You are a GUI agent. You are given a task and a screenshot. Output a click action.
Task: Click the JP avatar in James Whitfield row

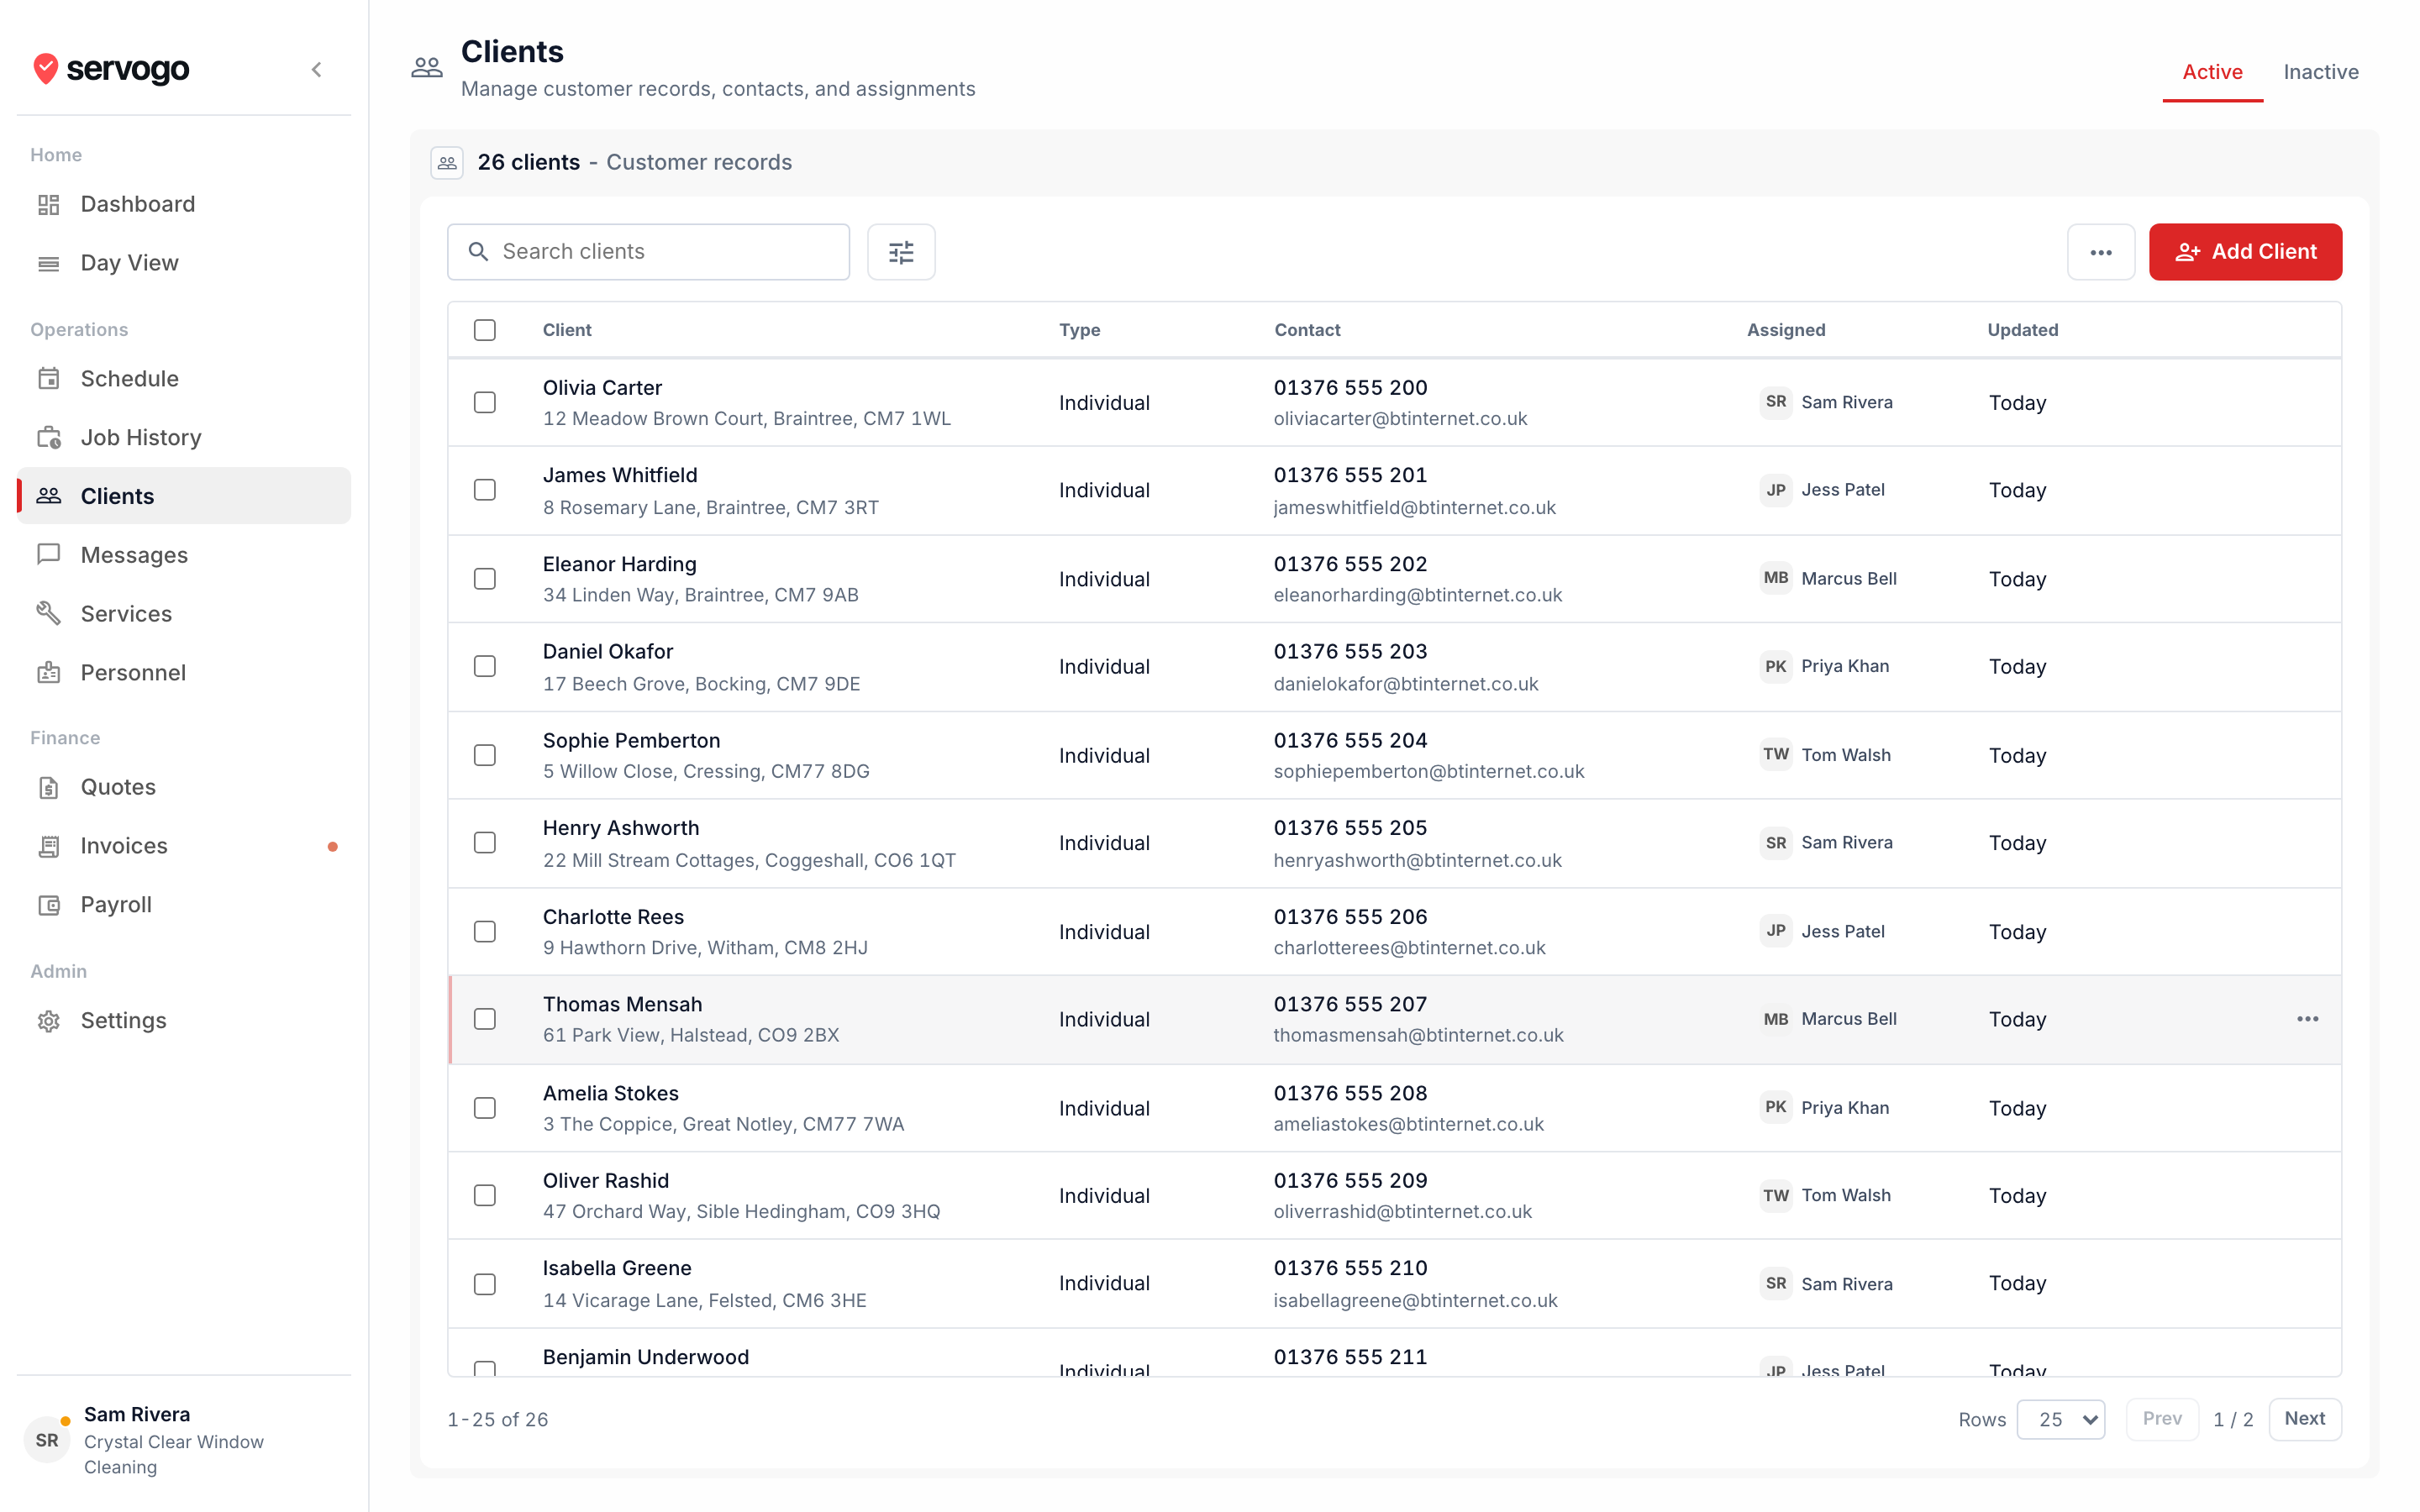point(1776,490)
